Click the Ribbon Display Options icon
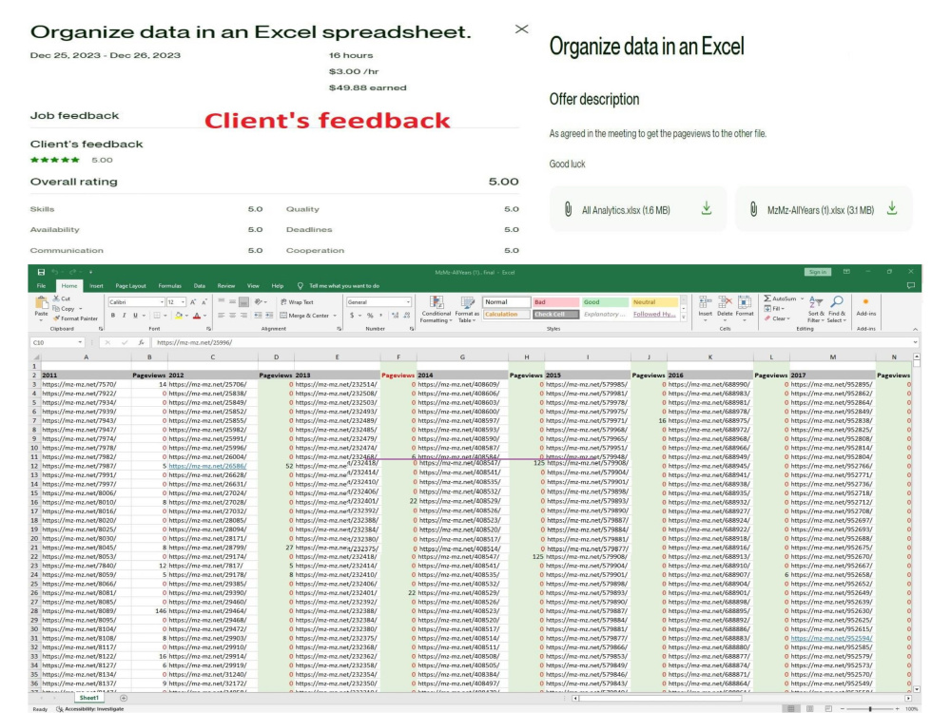The width and height of the screenshot is (951, 713). point(846,272)
